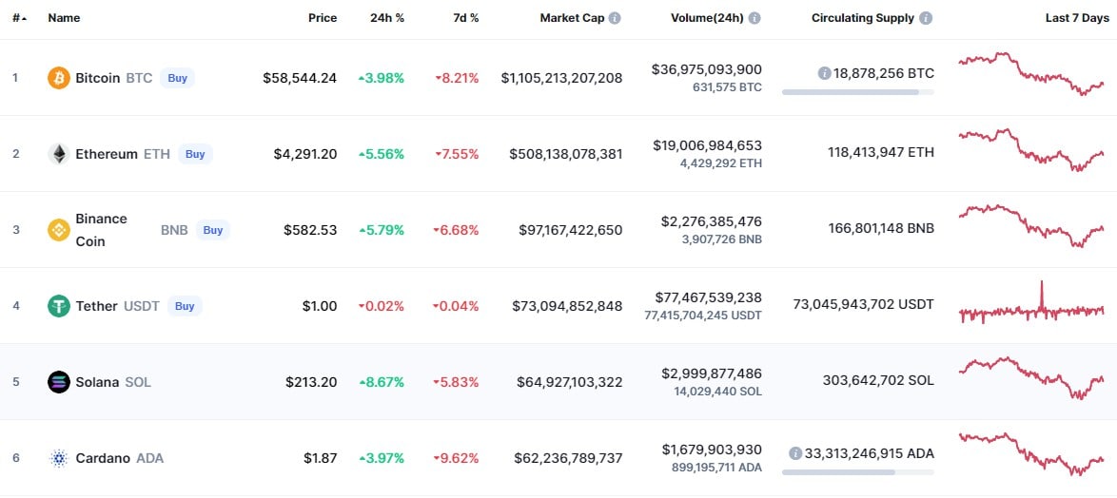Click info icon beside Bitcoin circulating supply
The image size is (1117, 498).
[x=824, y=72]
